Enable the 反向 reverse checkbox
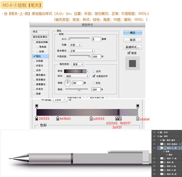Image resolution: width=182 pixels, height=177 pixels. coord(94,71)
